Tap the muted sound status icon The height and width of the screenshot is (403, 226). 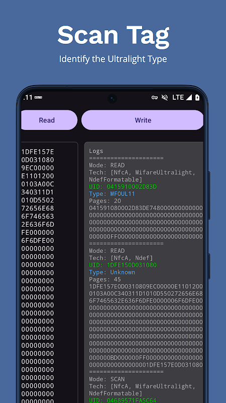165,97
